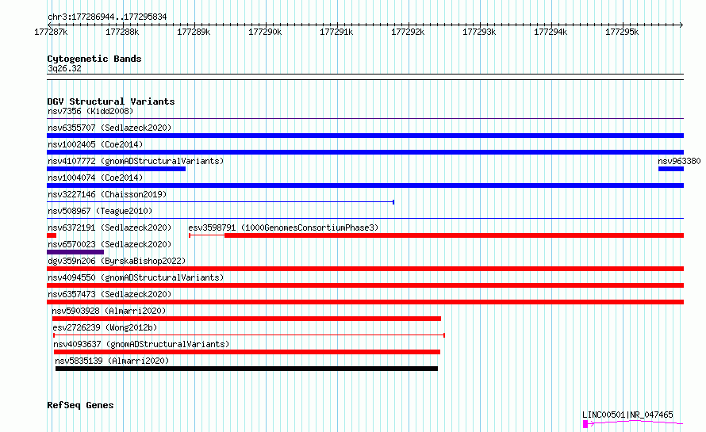706x432 pixels.
Task: Select the DGV Structural Variants track title
Action: click(111, 101)
